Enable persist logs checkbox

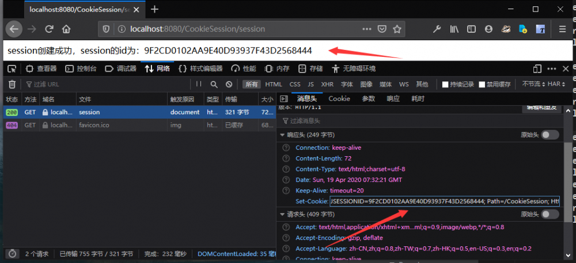pos(445,84)
